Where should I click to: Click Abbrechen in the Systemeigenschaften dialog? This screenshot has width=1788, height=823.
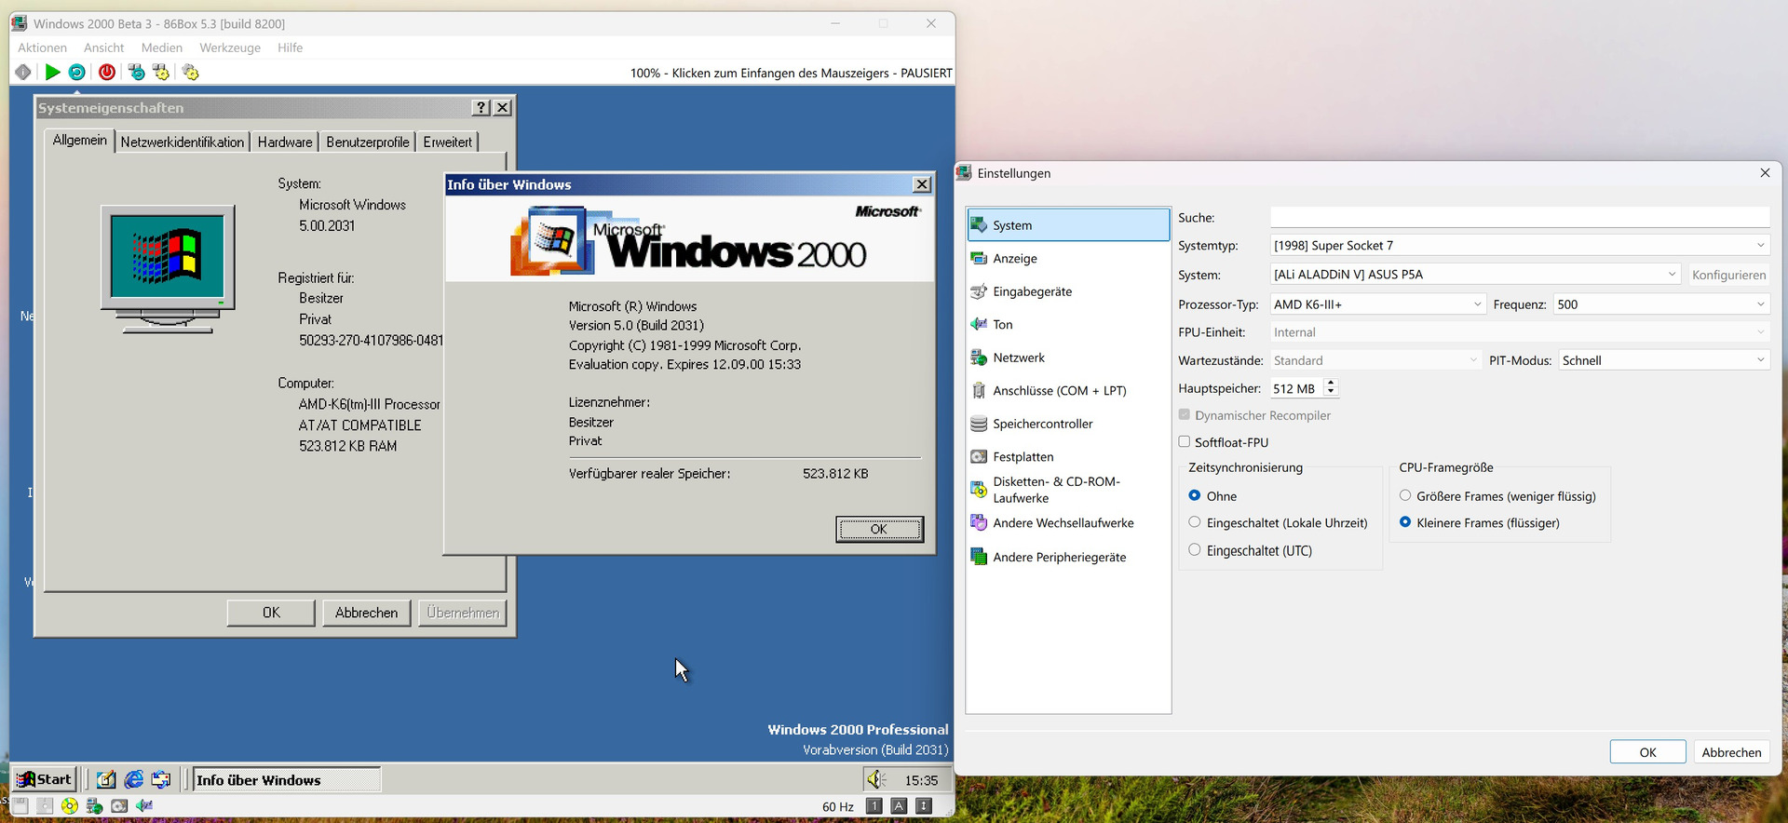click(366, 613)
